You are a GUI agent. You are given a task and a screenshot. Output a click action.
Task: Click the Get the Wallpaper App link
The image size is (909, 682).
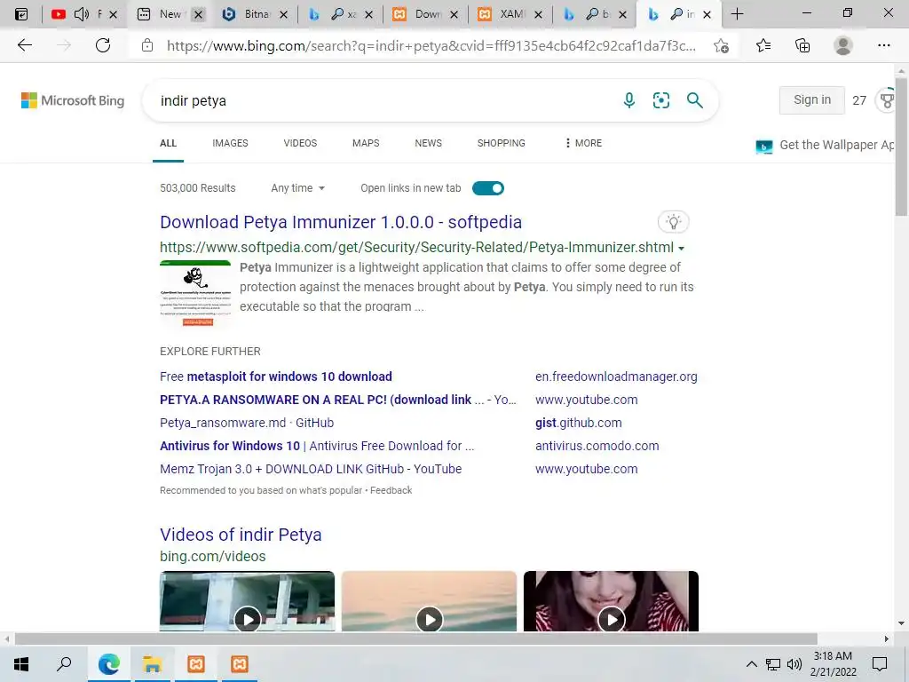coord(825,145)
